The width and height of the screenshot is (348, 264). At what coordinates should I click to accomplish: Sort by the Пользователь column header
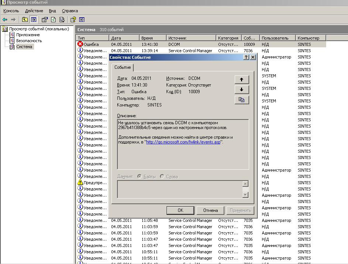(277, 38)
